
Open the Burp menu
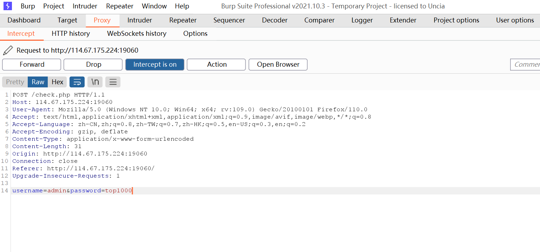point(28,6)
